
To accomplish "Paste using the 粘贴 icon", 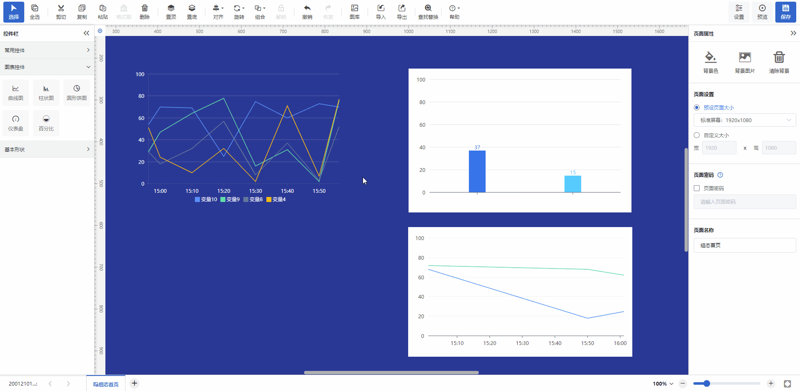I will tap(103, 12).
